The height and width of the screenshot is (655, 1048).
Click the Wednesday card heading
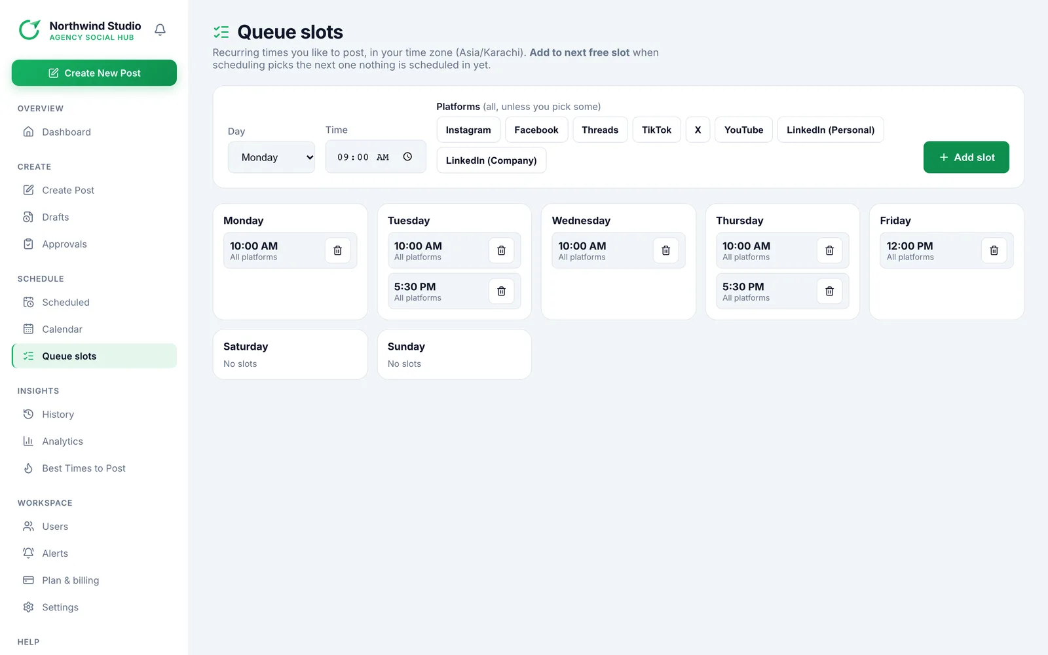coord(581,221)
